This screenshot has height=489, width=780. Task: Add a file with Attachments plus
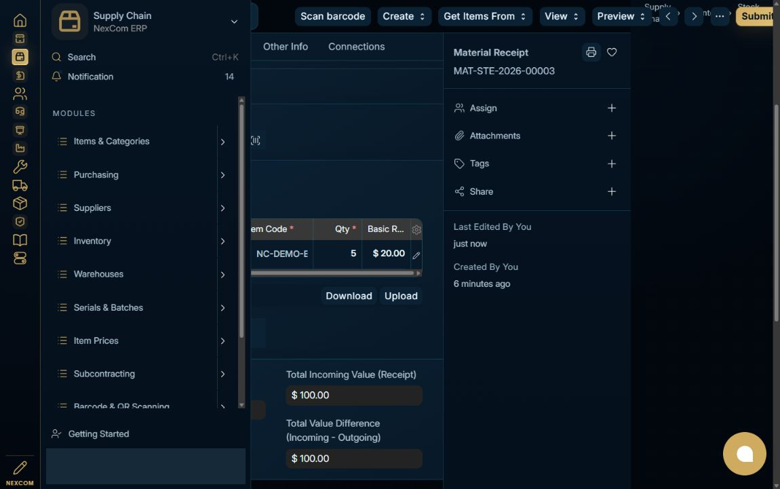coord(612,136)
